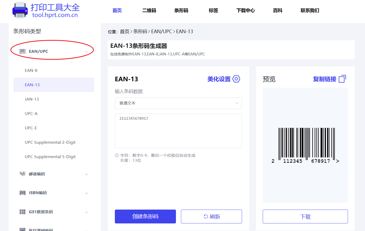Open 联系我们 in the top navigation
The width and height of the screenshot is (365, 231).
(310, 10)
